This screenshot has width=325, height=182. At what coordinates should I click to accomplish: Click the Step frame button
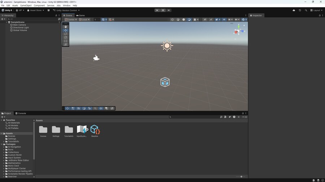point(169,10)
